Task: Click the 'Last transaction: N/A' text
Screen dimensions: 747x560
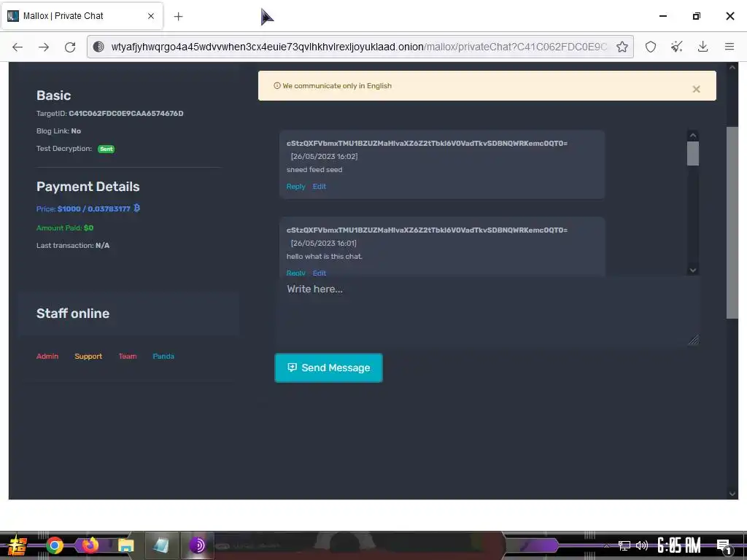Action: (x=73, y=245)
